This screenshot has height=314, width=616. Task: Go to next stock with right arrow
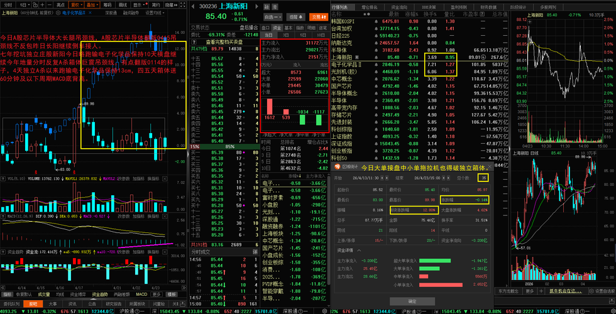(257, 6)
